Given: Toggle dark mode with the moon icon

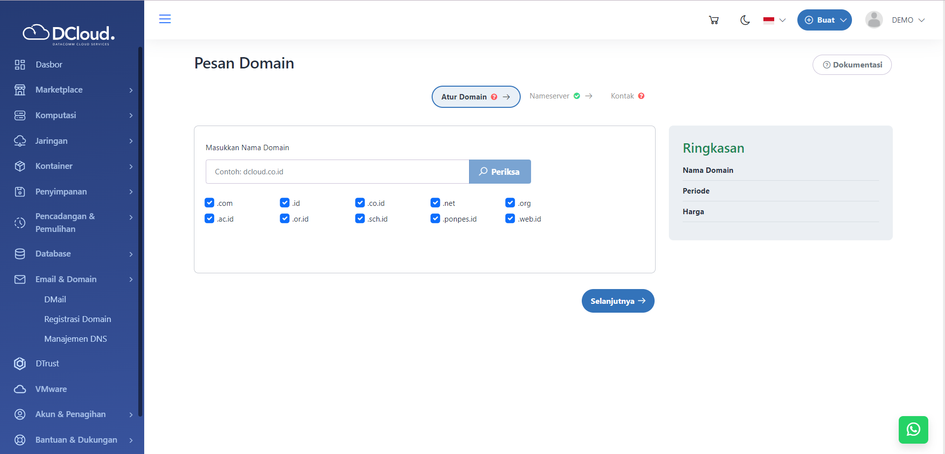Looking at the screenshot, I should click(745, 20).
